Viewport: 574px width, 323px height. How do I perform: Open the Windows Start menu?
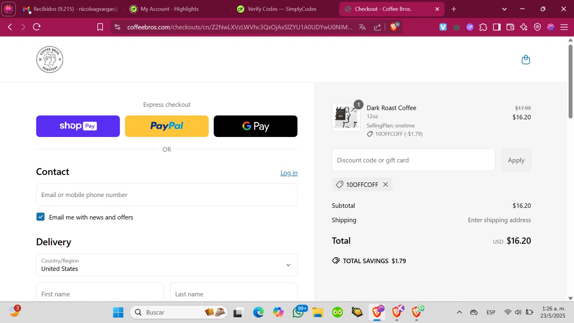tap(118, 312)
